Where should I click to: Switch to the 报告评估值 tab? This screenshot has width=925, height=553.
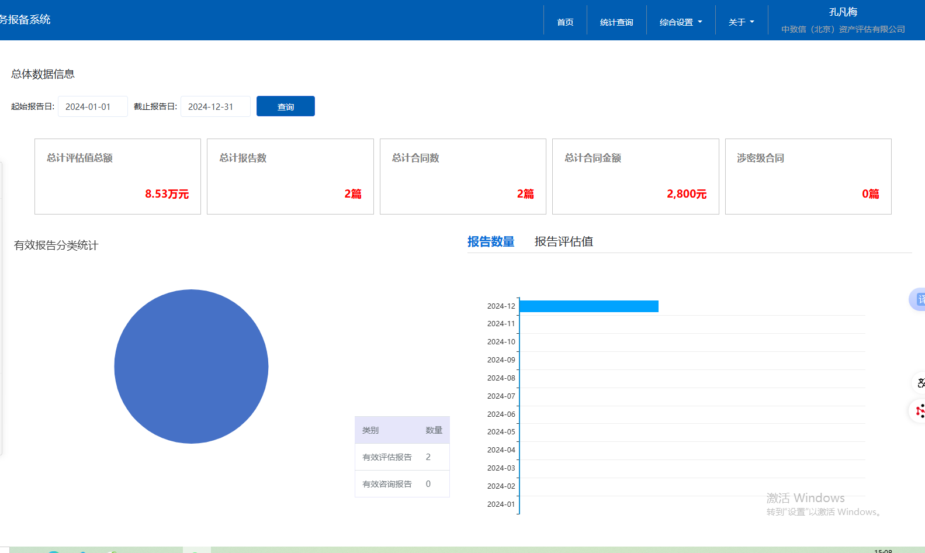(x=563, y=241)
